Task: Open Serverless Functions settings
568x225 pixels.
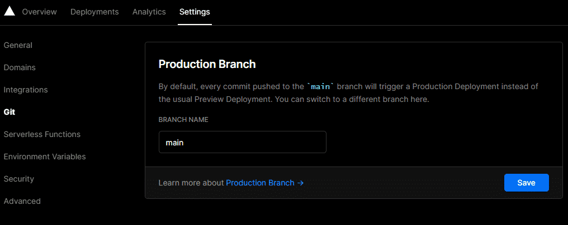Action: pos(42,134)
